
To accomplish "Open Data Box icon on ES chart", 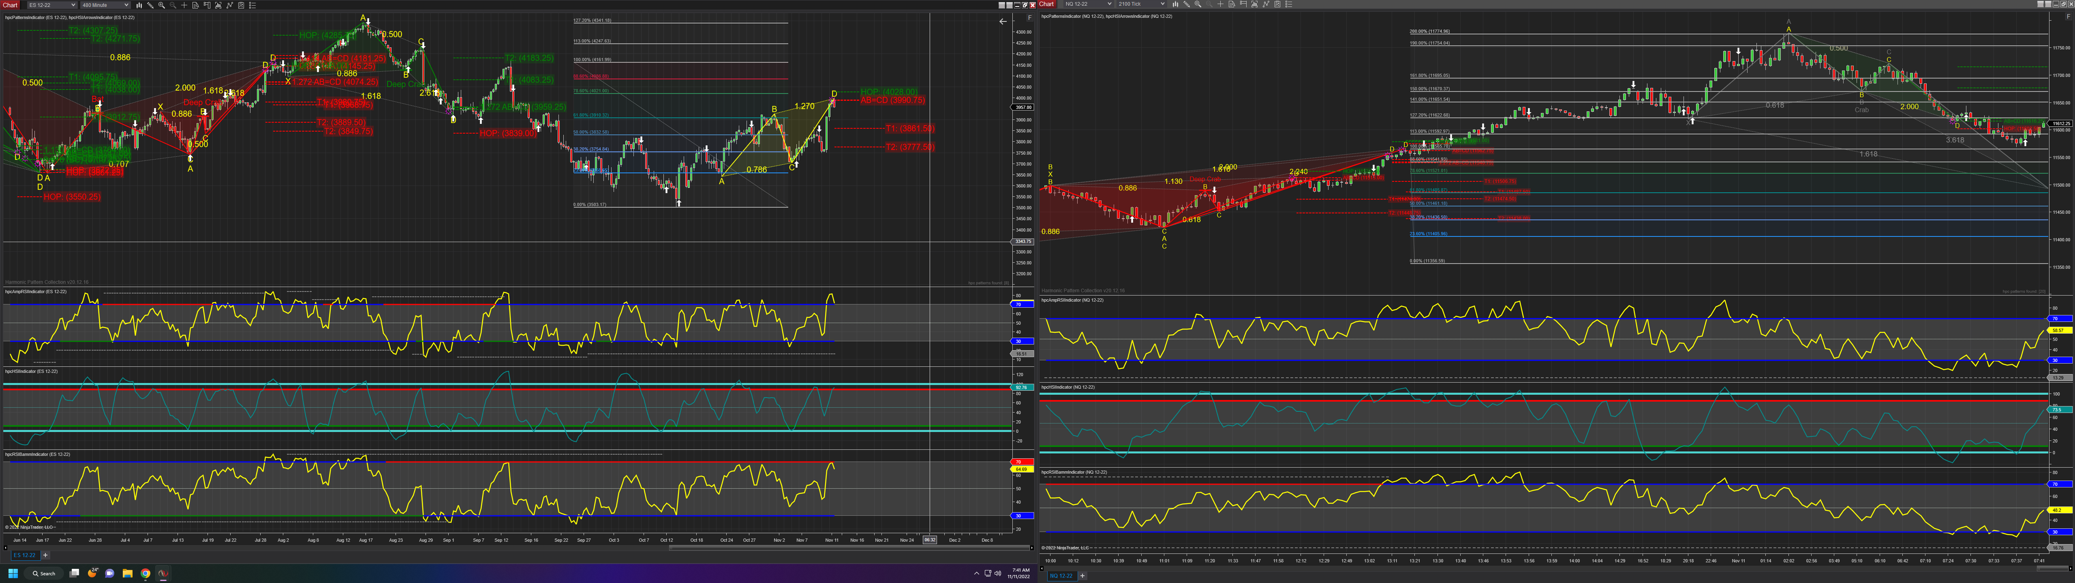I will 196,5.
